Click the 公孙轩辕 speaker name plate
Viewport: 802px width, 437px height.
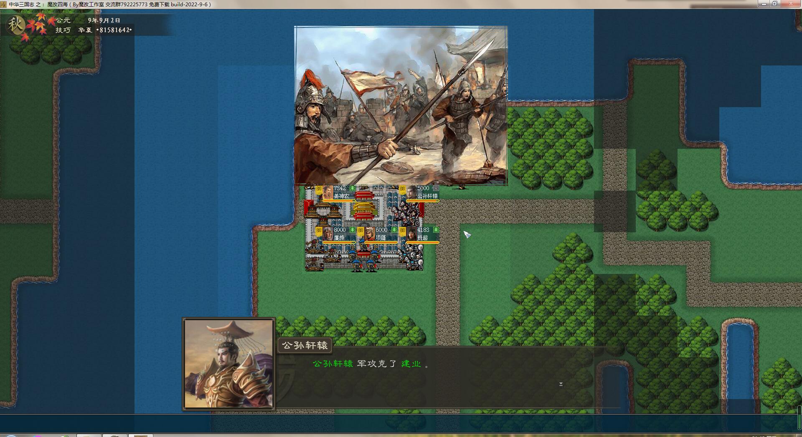coord(305,345)
